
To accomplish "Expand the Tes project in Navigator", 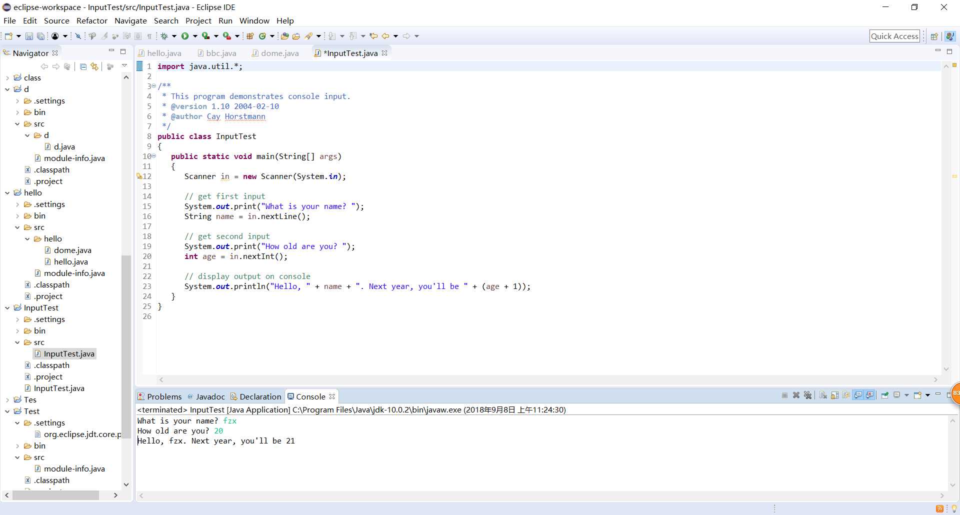I will pos(7,400).
